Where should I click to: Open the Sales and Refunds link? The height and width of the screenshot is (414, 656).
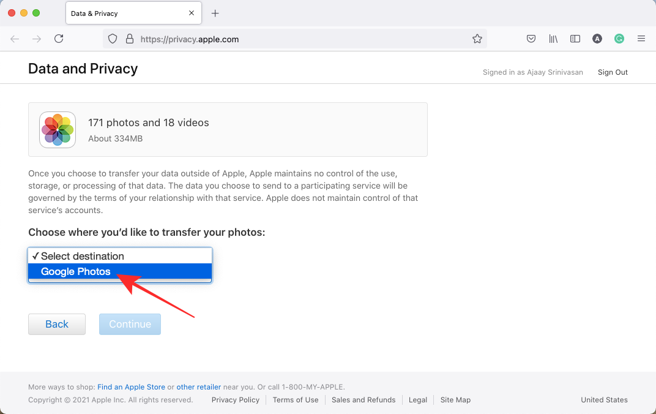363,400
